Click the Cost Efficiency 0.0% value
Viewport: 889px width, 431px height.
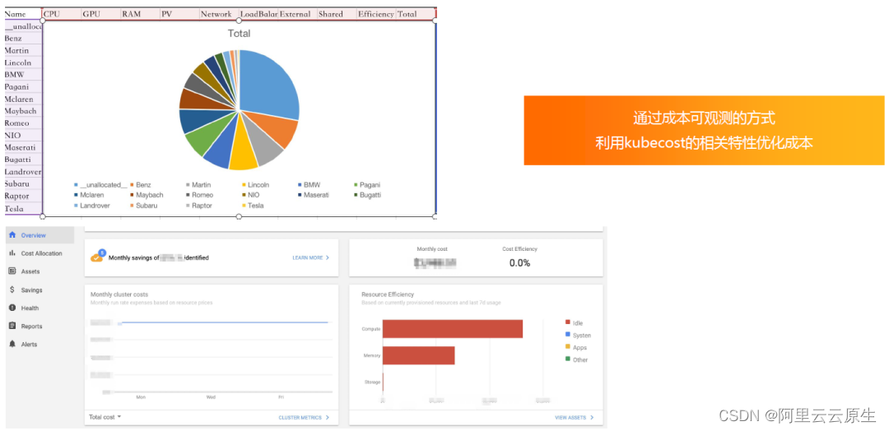pos(519,262)
